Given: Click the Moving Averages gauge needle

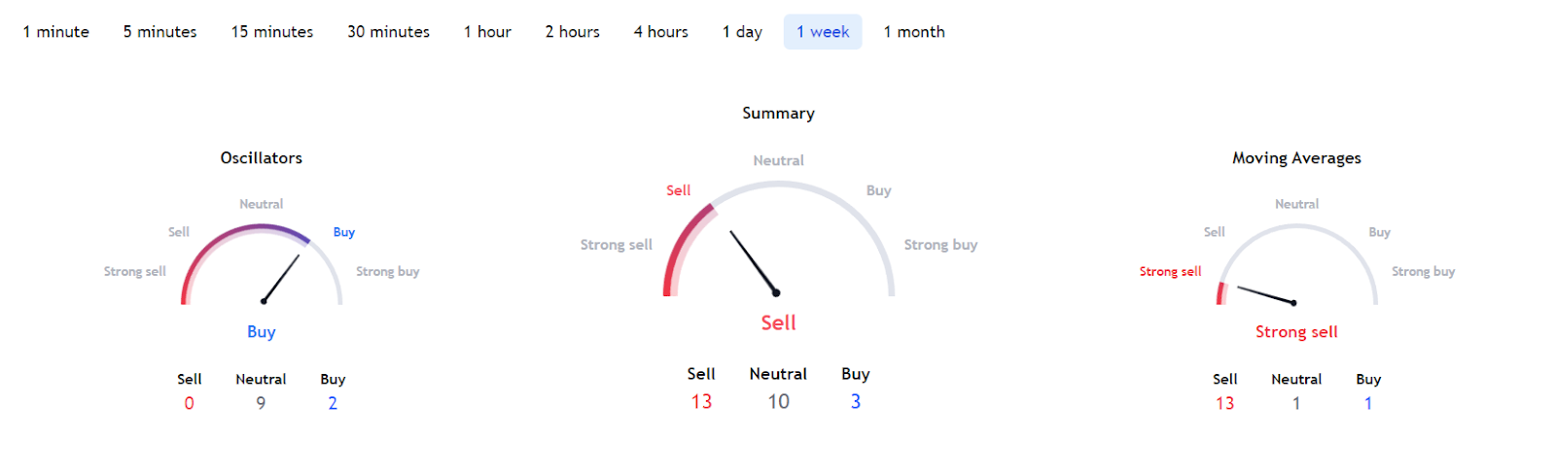Looking at the screenshot, I should [1265, 294].
